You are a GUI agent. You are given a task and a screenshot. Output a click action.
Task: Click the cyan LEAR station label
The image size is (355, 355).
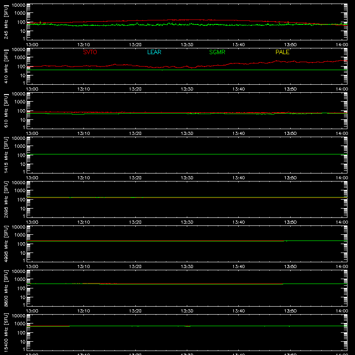(x=154, y=52)
